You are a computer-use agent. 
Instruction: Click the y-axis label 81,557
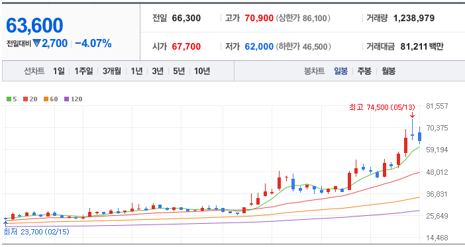[437, 106]
